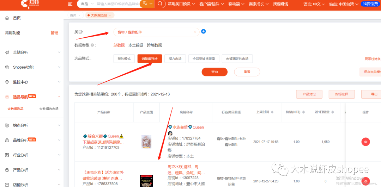381x187 pixels.
Task: Click the Zhixia logo in header
Action: coord(29,4)
